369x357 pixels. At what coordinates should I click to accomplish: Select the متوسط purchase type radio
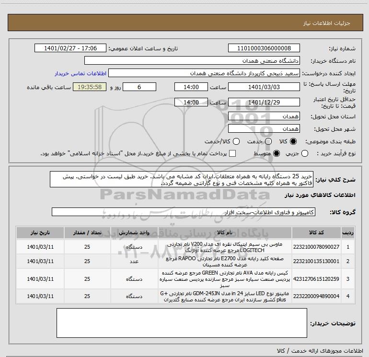[277, 153]
